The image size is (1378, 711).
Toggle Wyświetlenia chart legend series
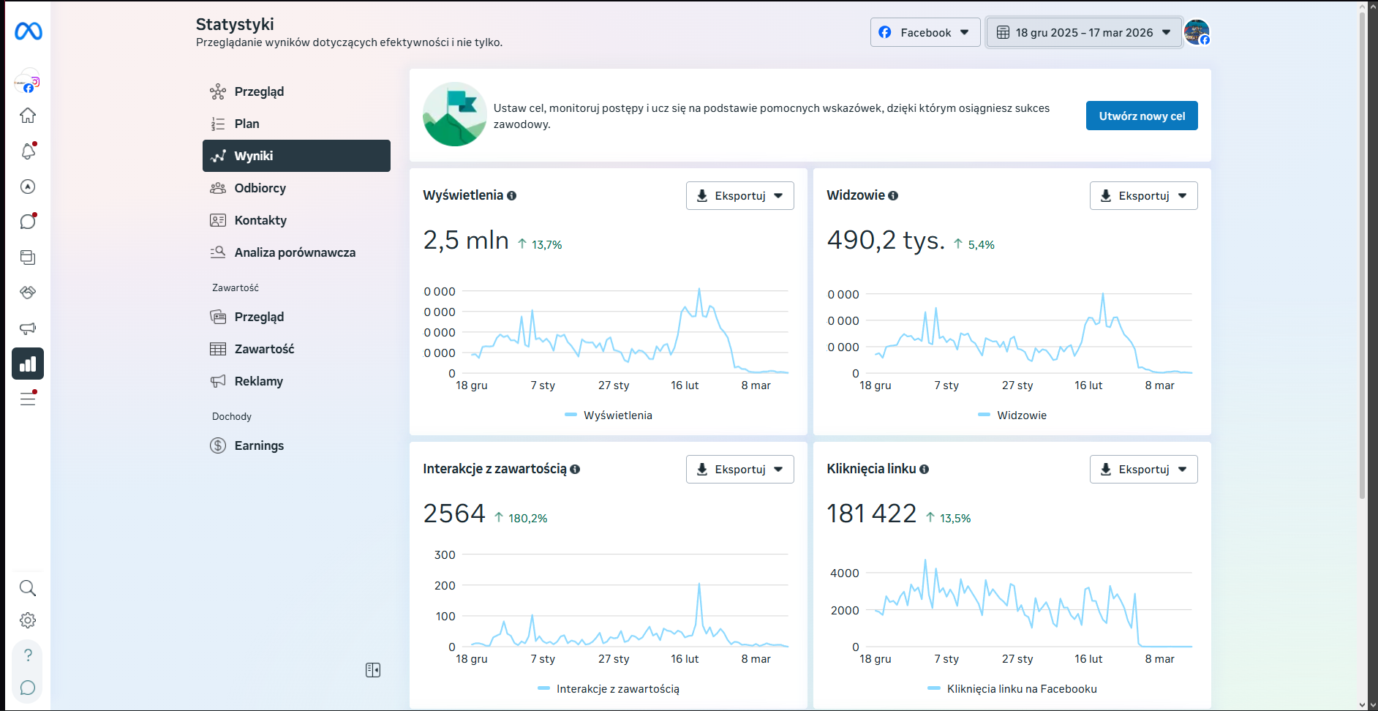click(609, 415)
